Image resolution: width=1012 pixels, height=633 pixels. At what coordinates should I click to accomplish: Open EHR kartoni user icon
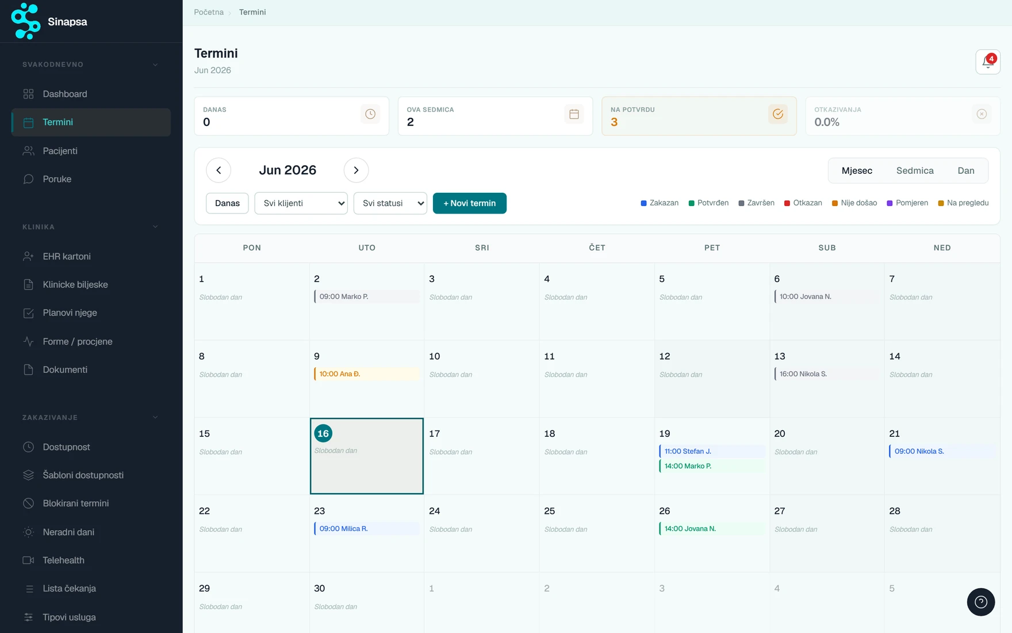(28, 256)
